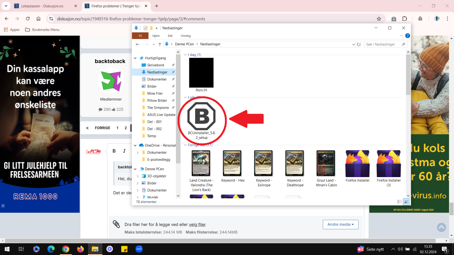
Task: Unpin Dokumenter from Hurtigtilgang
Action: pyautogui.click(x=173, y=79)
